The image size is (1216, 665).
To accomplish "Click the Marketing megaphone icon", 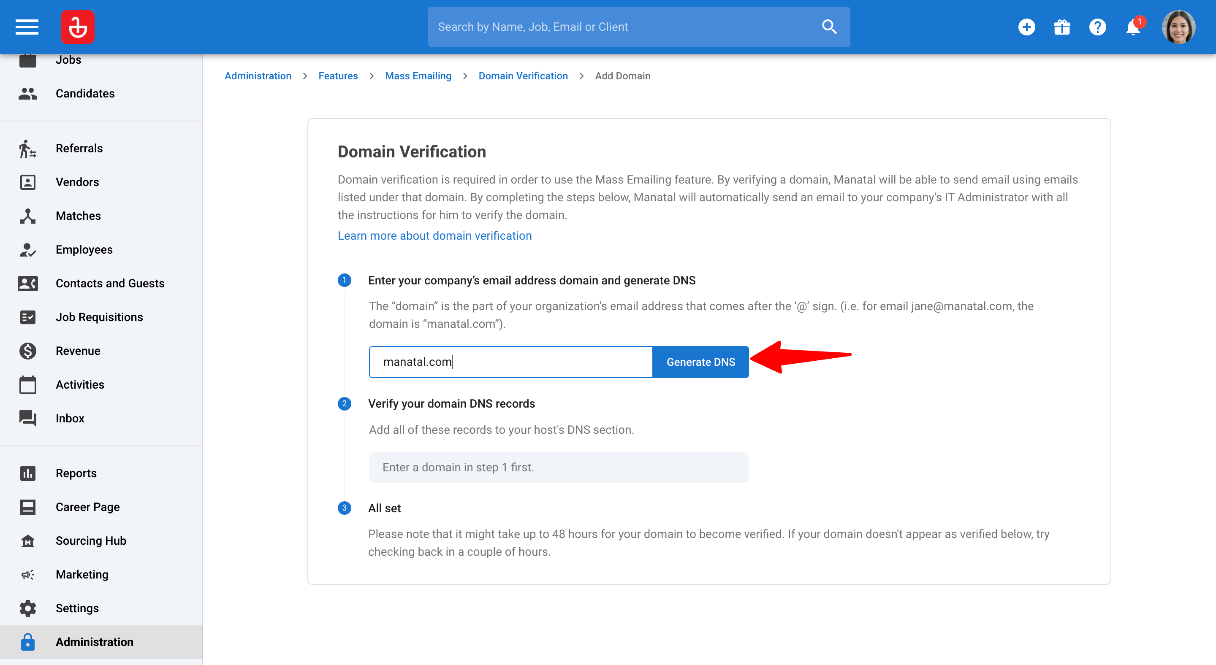I will [28, 574].
